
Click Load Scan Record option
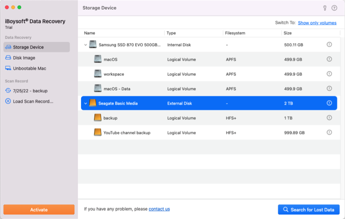tap(33, 102)
